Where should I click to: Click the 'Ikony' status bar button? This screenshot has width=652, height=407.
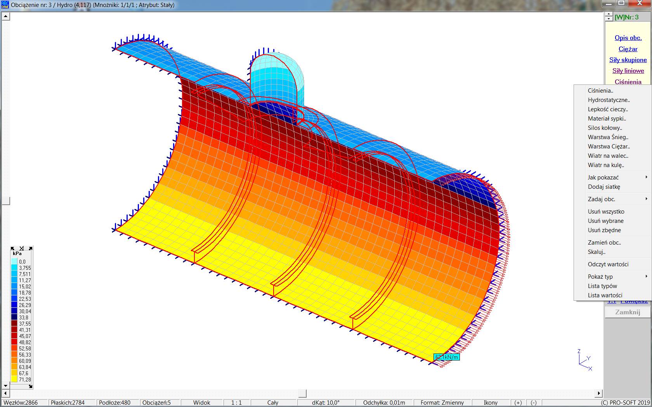click(x=491, y=402)
